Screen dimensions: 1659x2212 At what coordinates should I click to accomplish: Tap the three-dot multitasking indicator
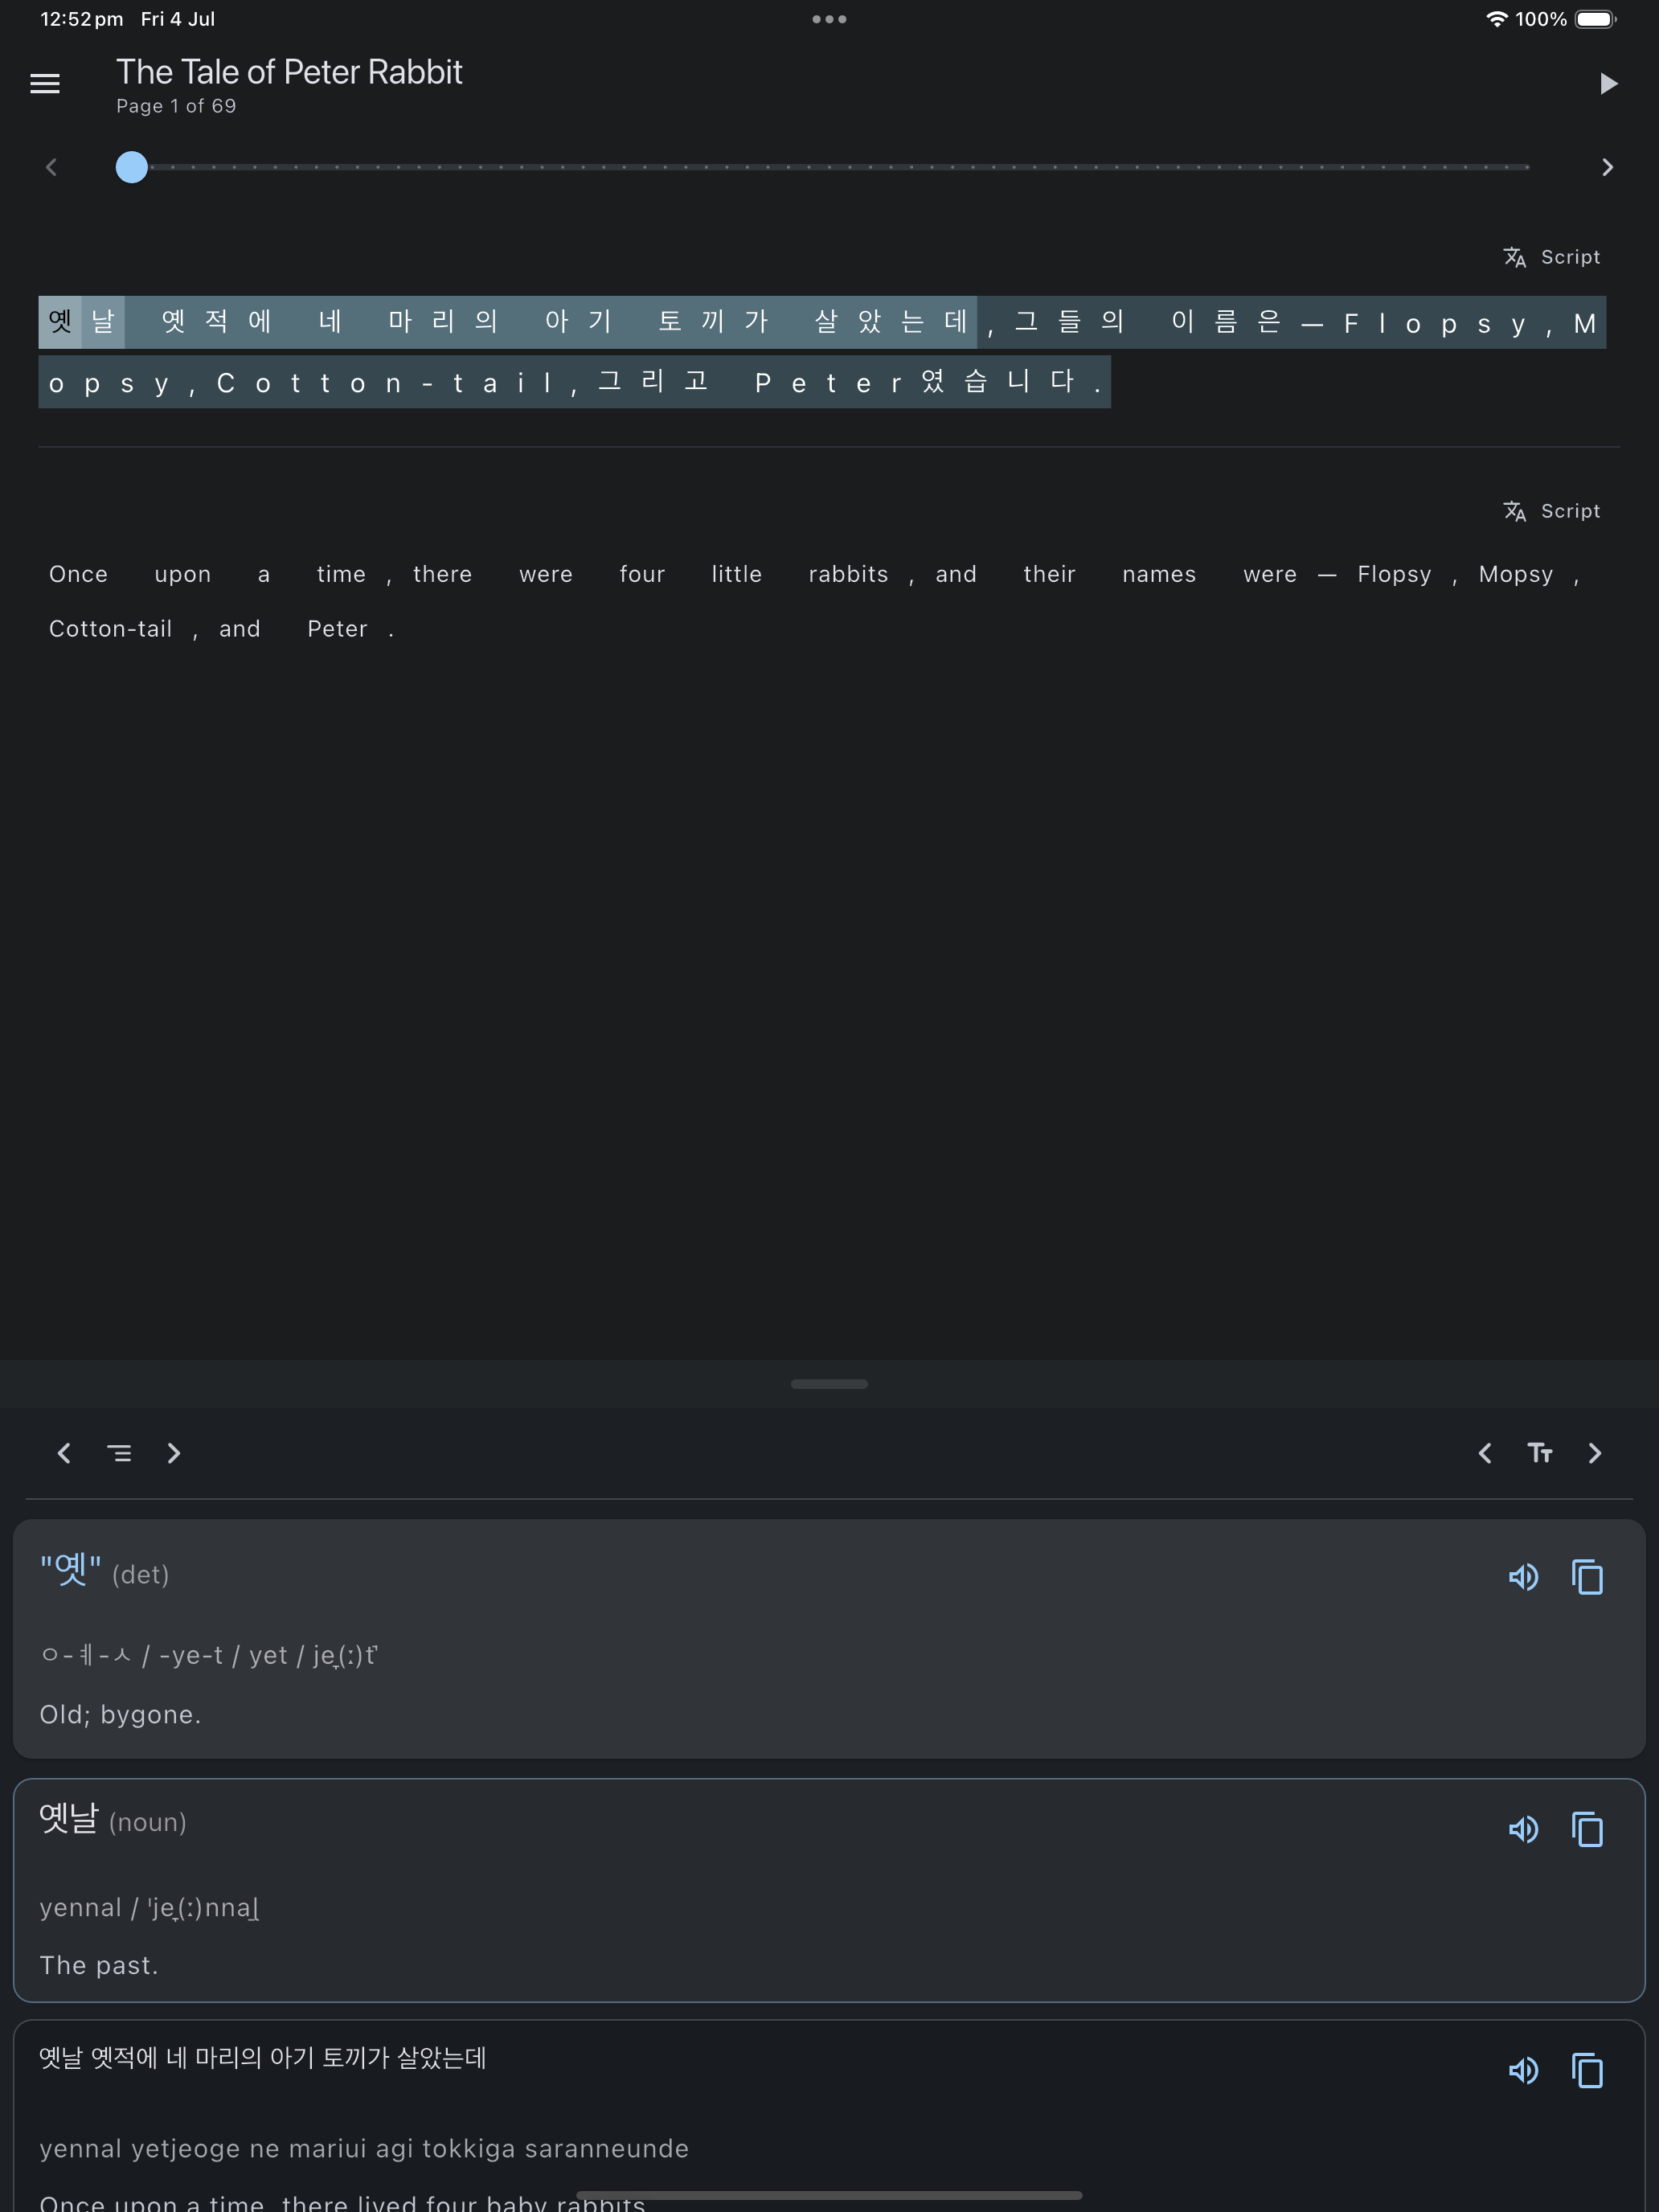click(829, 19)
